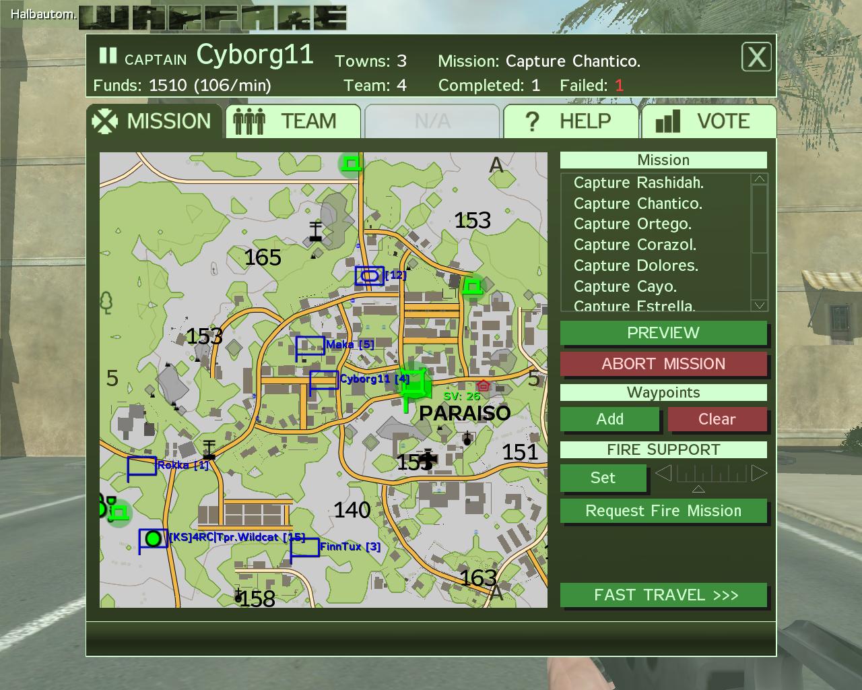Click the armor unit [12] marker
The image size is (862, 690).
pyautogui.click(x=369, y=276)
